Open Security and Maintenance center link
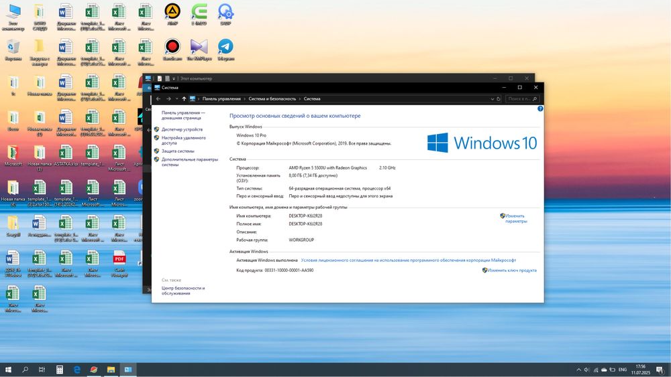 (183, 291)
